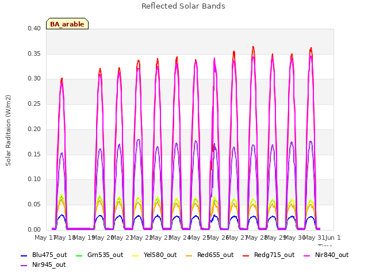Viewport: 368px width, 276px height.
Task: Click the Redg715_out legend color marker
Action: (x=246, y=255)
